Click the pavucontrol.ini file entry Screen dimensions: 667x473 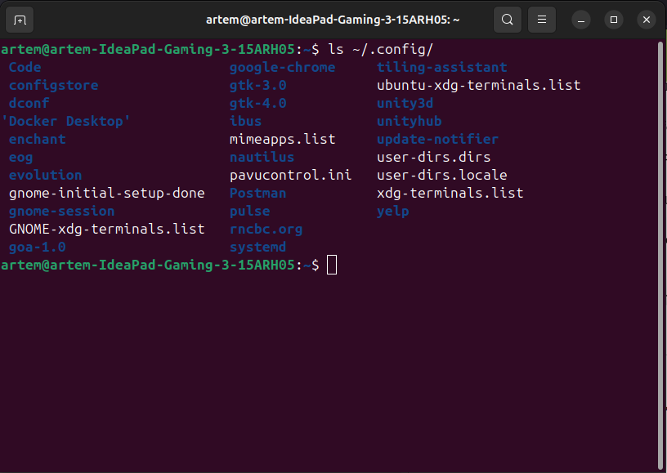290,175
